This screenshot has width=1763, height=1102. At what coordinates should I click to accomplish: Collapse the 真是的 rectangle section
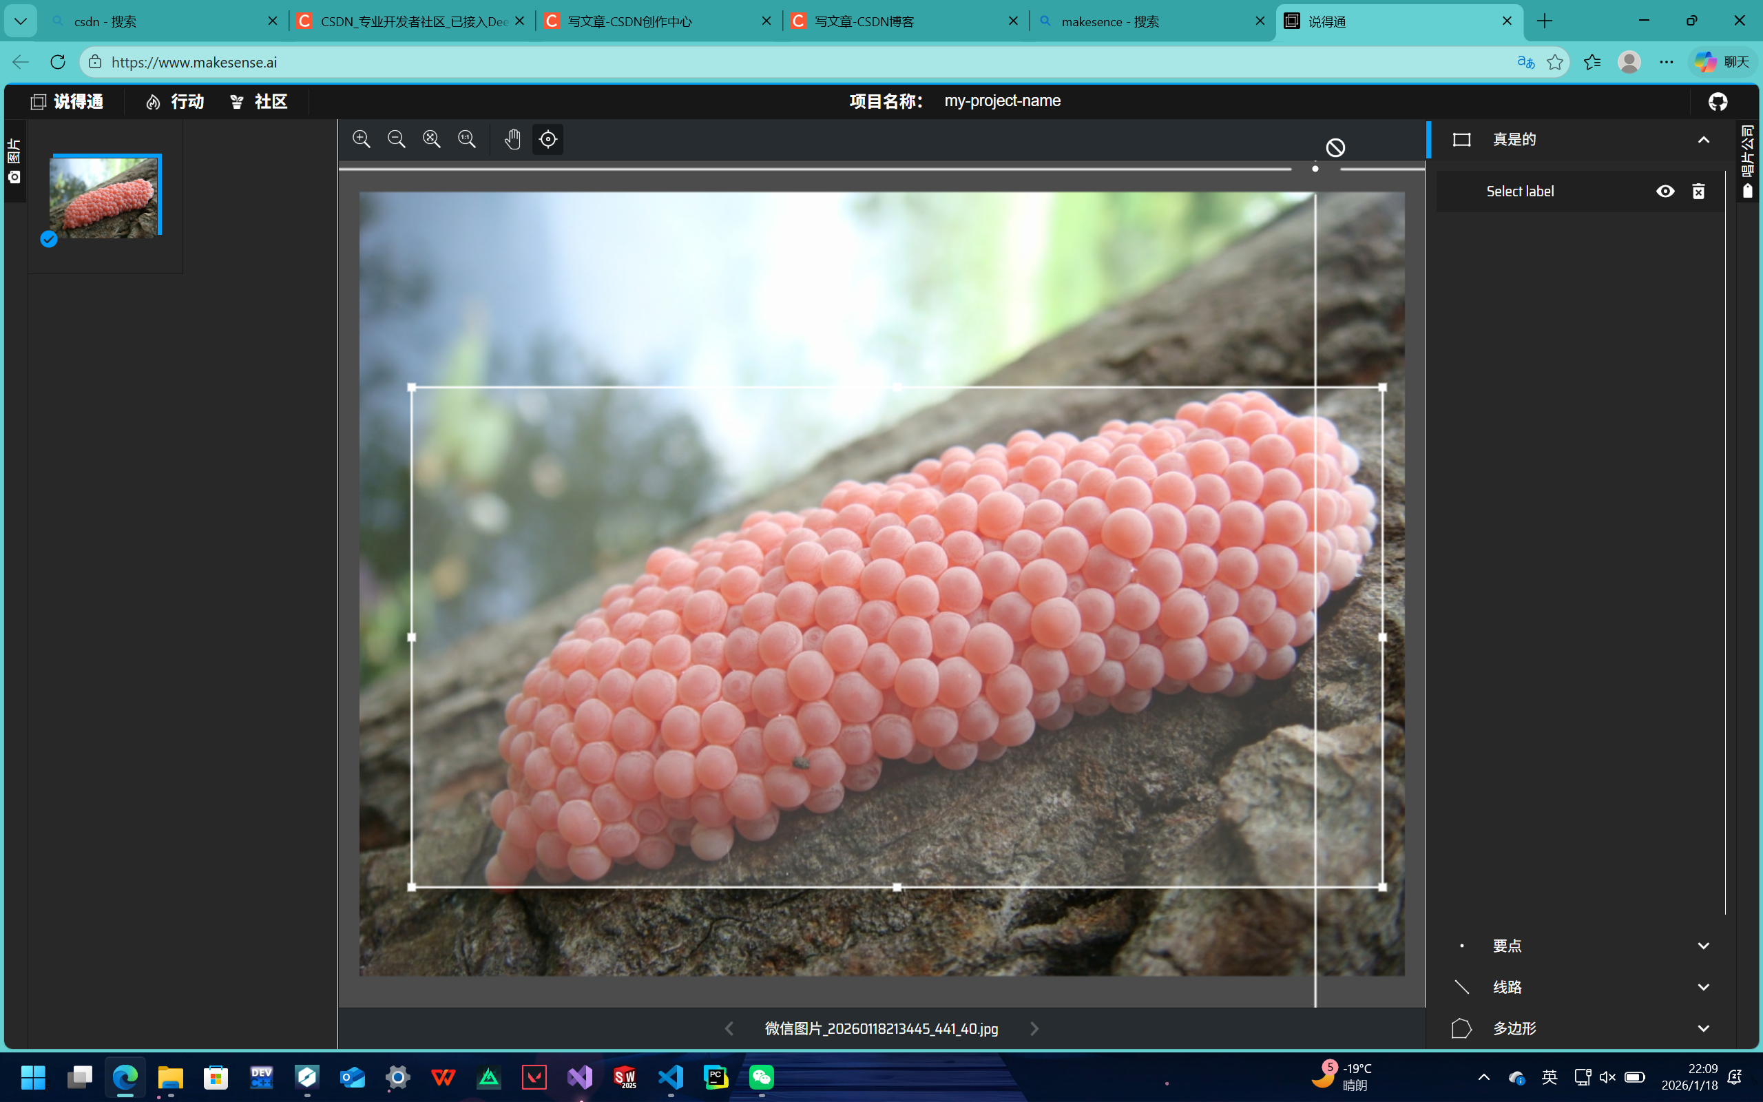[x=1703, y=140]
